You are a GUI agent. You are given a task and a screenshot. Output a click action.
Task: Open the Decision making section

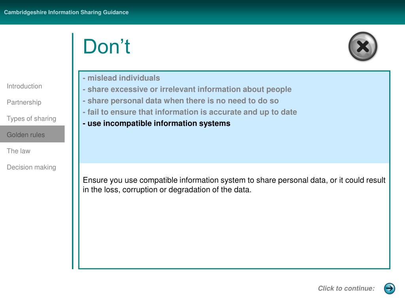coord(32,167)
